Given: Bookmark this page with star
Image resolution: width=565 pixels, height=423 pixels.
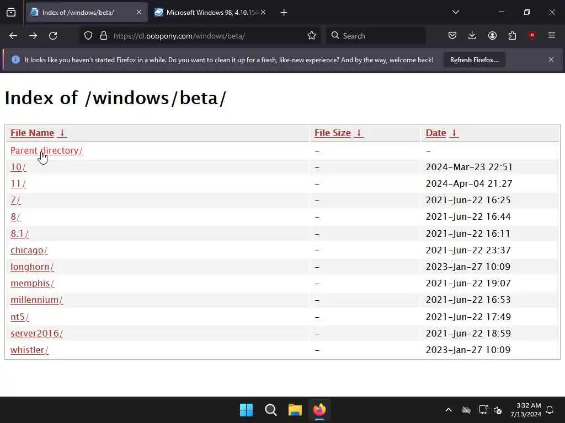Looking at the screenshot, I should coord(312,36).
